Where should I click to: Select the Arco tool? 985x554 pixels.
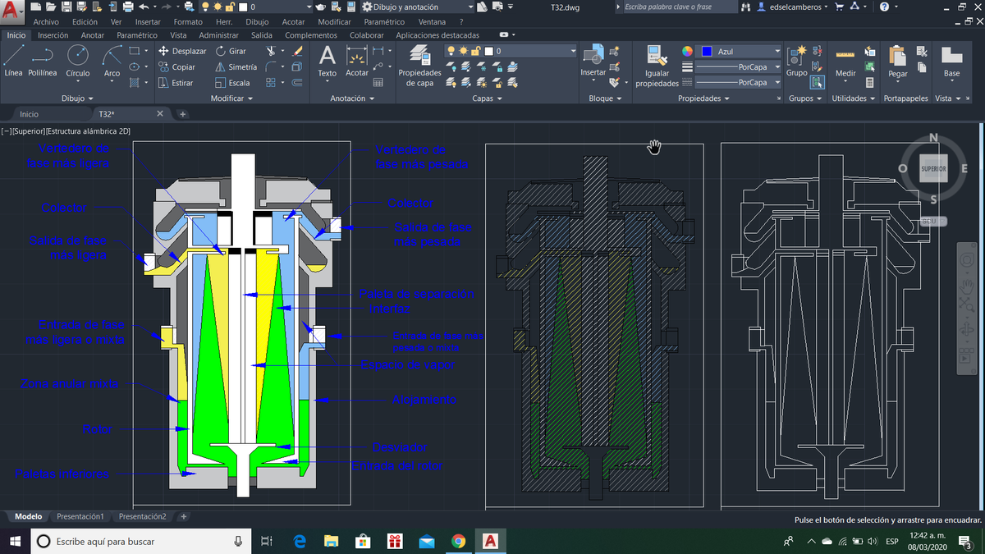pos(112,61)
